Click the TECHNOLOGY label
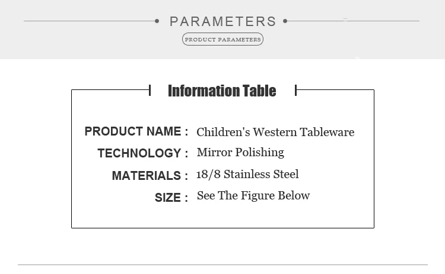This screenshot has height=274, width=445. pos(139,153)
